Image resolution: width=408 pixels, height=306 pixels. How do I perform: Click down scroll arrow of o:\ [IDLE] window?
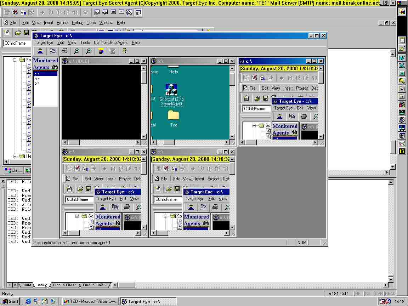click(143, 137)
